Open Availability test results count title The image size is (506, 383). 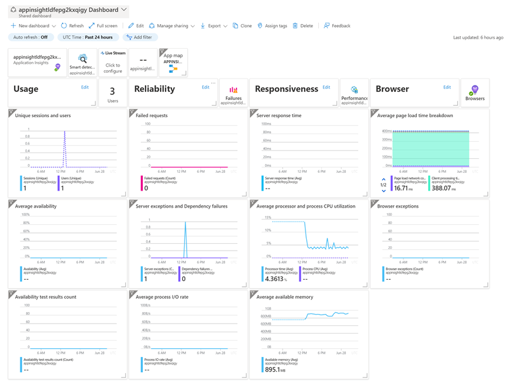[x=46, y=297]
